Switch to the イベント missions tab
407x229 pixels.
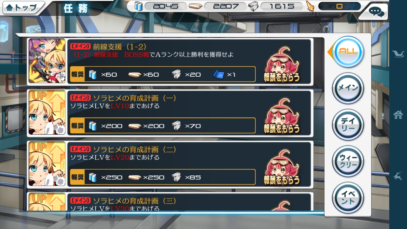click(x=348, y=197)
